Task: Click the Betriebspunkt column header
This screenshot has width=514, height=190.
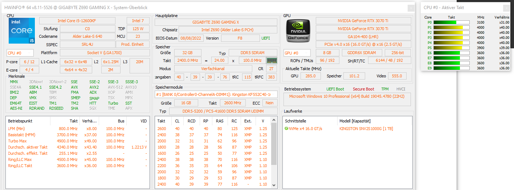Action: click(x=28, y=121)
